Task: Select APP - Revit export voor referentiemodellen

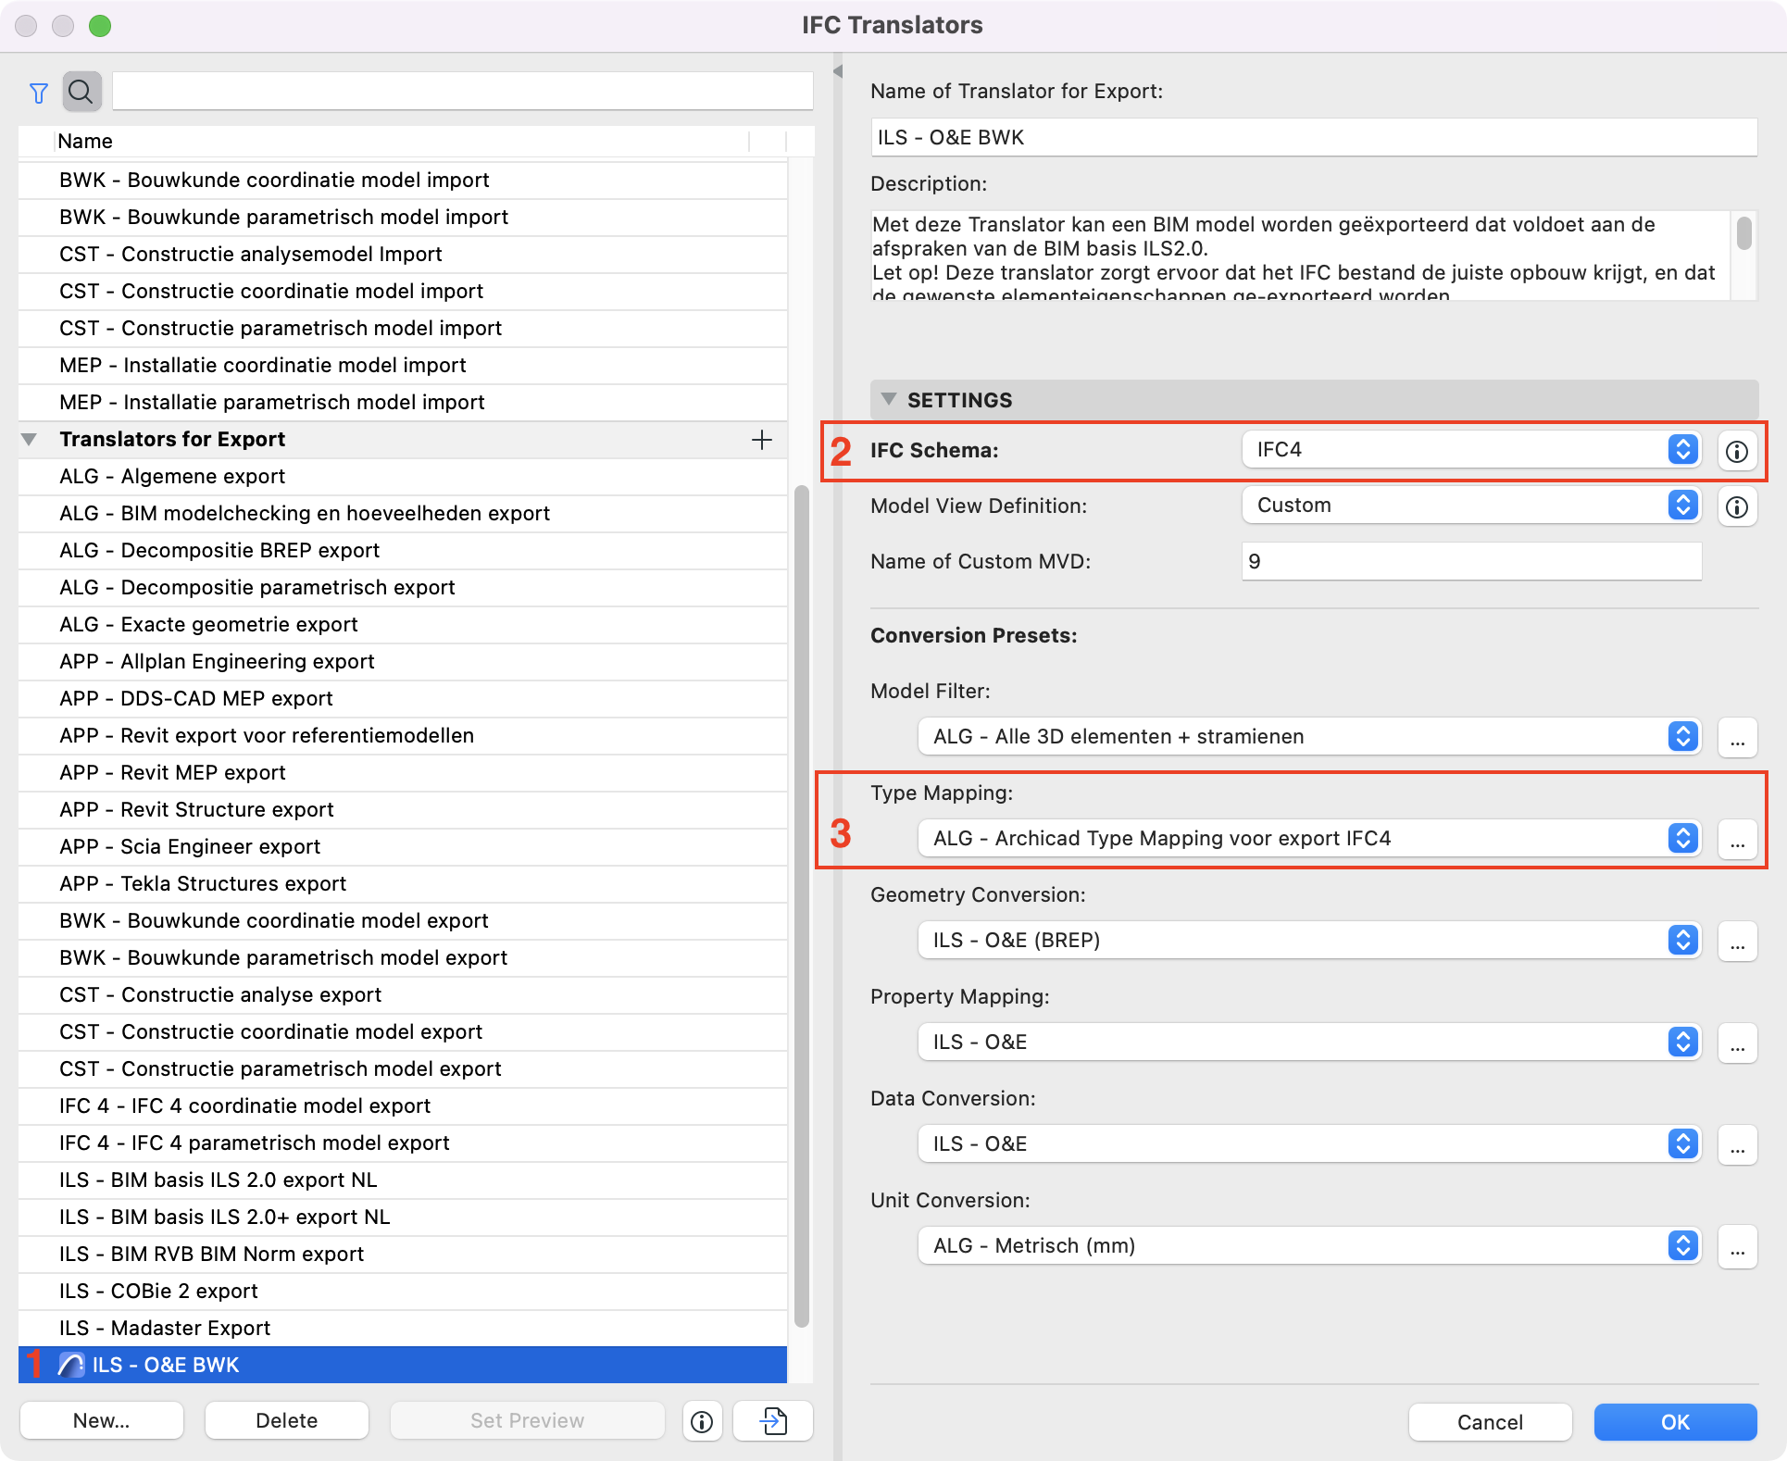Action: pos(403,736)
